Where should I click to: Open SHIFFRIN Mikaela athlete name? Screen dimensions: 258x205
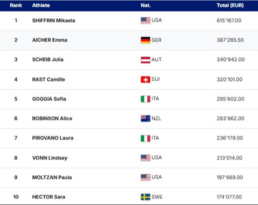click(x=54, y=21)
